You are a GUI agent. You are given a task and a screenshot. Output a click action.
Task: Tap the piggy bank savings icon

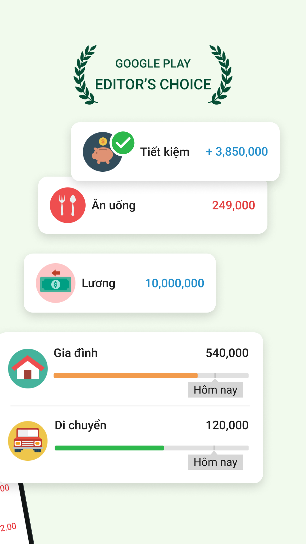click(x=102, y=152)
